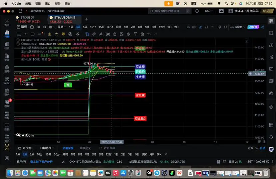Open the 授权 authorization section
The width and height of the screenshot is (276, 179).
pyautogui.click(x=7, y=115)
